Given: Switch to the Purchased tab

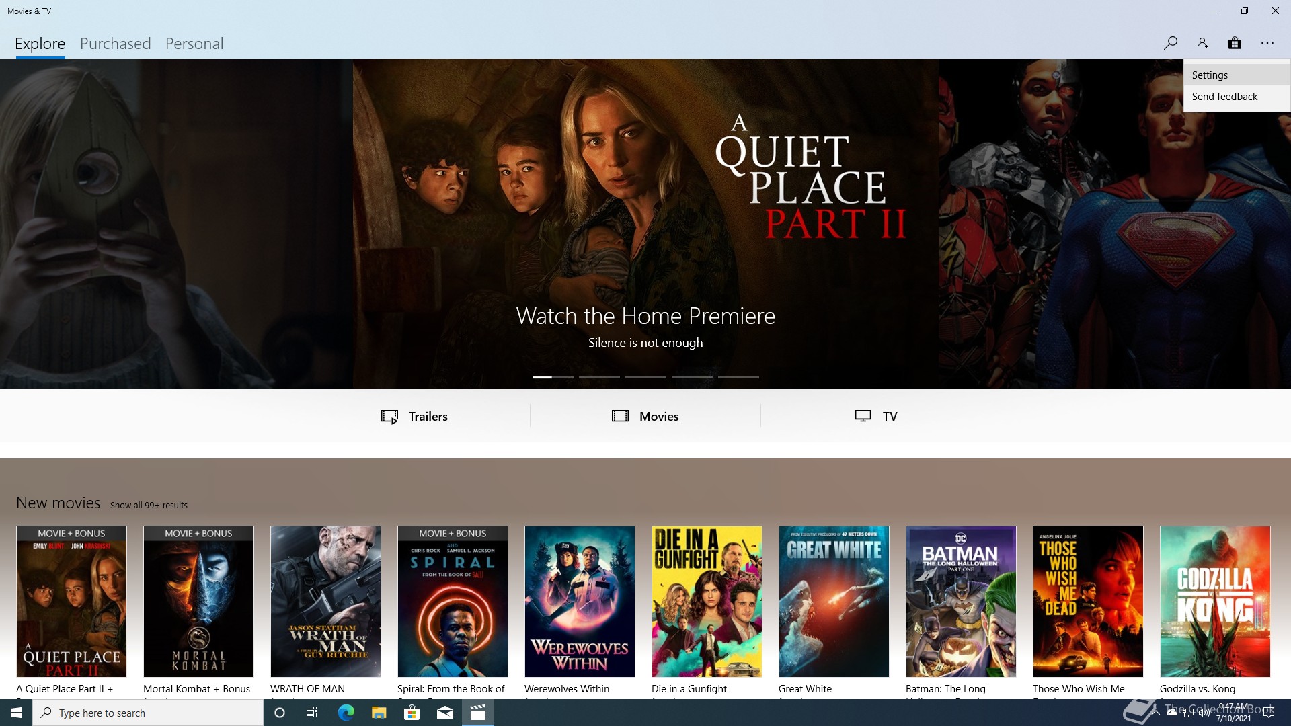Looking at the screenshot, I should tap(116, 44).
